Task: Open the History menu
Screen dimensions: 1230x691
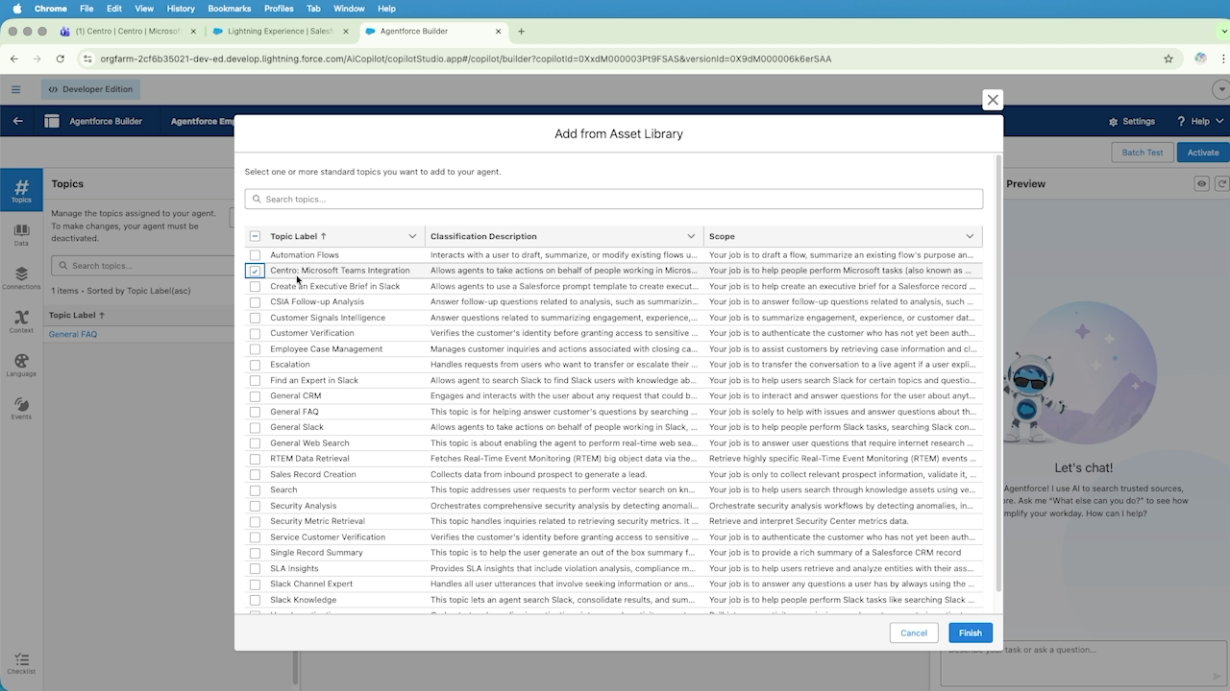Action: point(181,9)
